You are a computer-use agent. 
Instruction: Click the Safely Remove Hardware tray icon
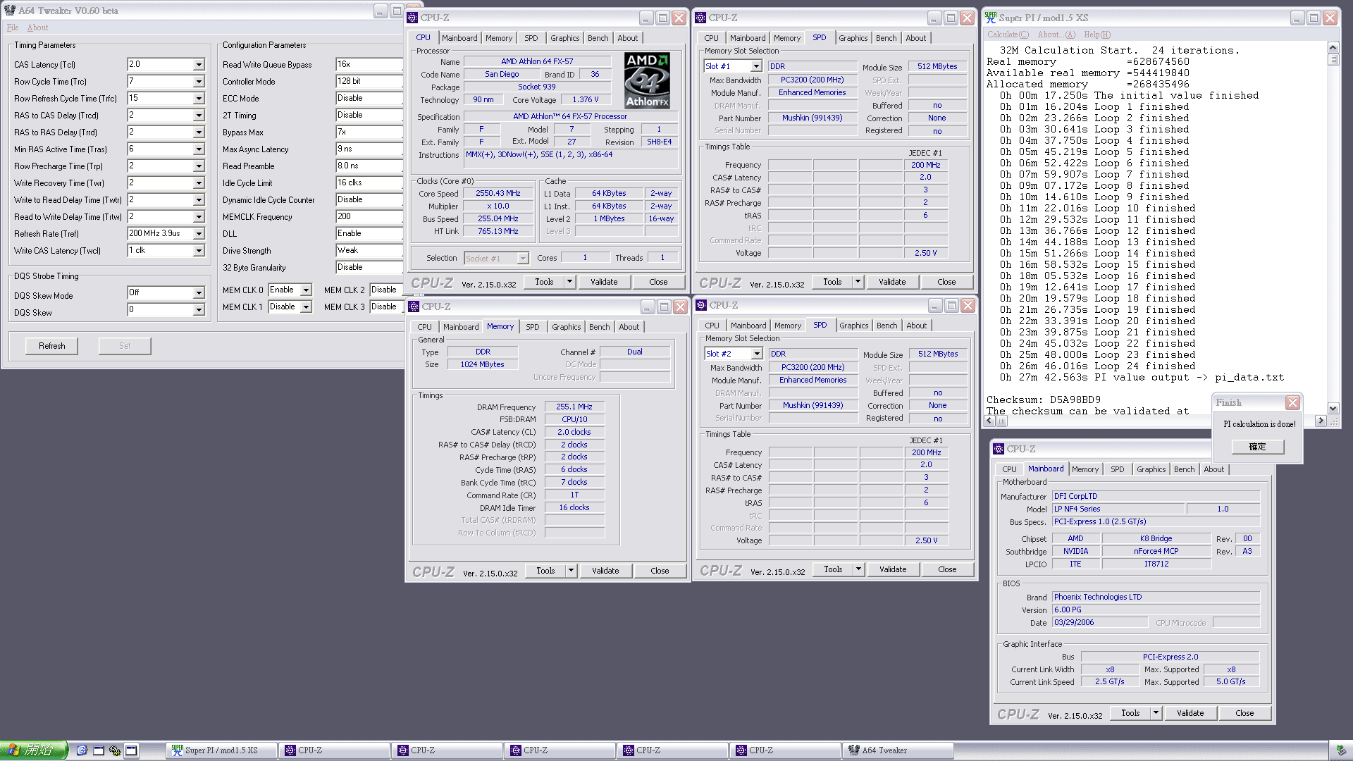point(1341,750)
